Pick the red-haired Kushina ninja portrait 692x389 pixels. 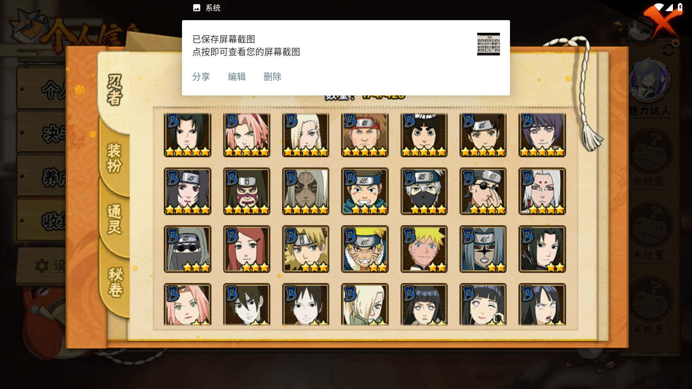[247, 249]
